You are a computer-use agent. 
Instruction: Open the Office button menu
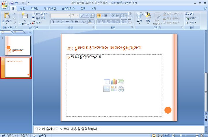[4, 5]
